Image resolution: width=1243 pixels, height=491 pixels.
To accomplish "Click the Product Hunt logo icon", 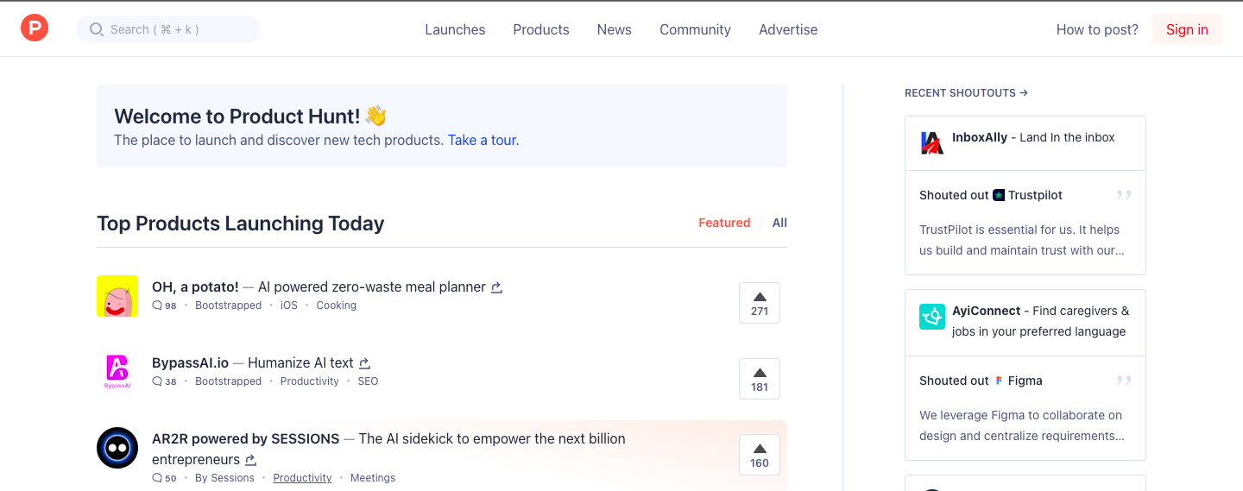I will pos(35,28).
